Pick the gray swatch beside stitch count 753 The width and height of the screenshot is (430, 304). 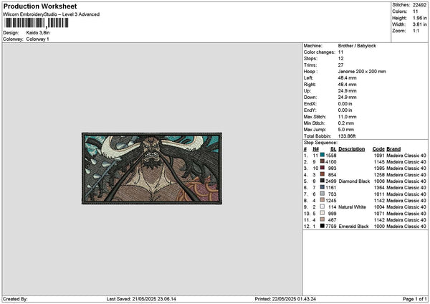click(x=322, y=194)
